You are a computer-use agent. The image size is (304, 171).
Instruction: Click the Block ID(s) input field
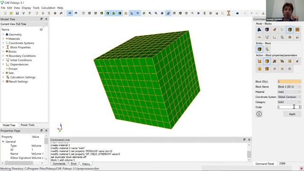pos(289,82)
